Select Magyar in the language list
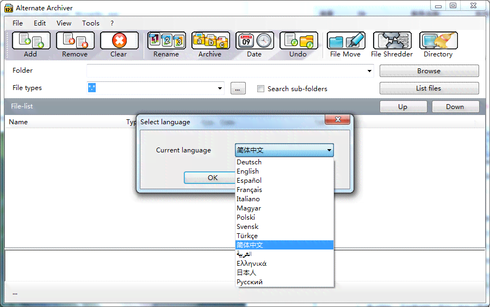Screen dimensions: 490x307 click(284, 208)
